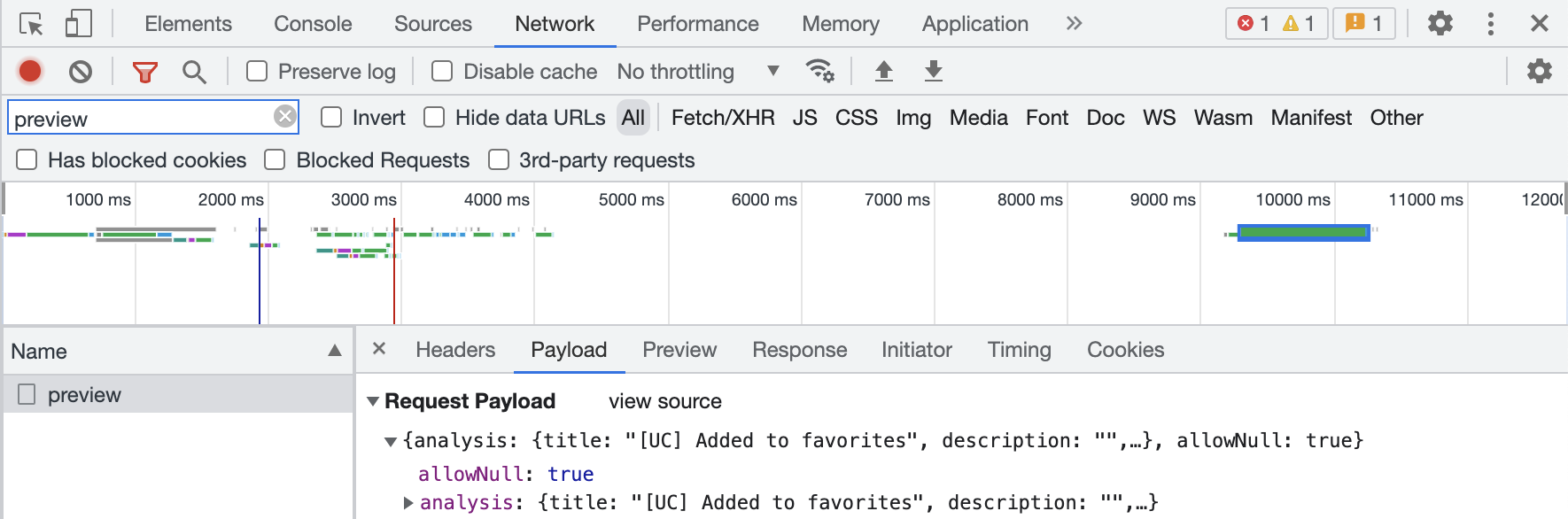Click the inspect element picker icon
This screenshot has height=519, width=1568.
pos(31,24)
